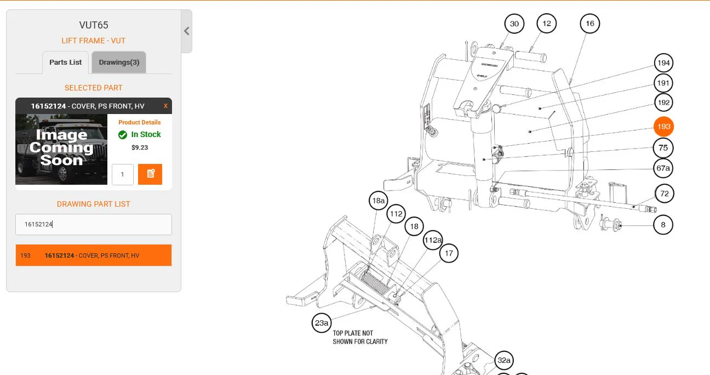The width and height of the screenshot is (710, 375).
Task: Select callout bubble 191 on the diagram
Action: (663, 83)
